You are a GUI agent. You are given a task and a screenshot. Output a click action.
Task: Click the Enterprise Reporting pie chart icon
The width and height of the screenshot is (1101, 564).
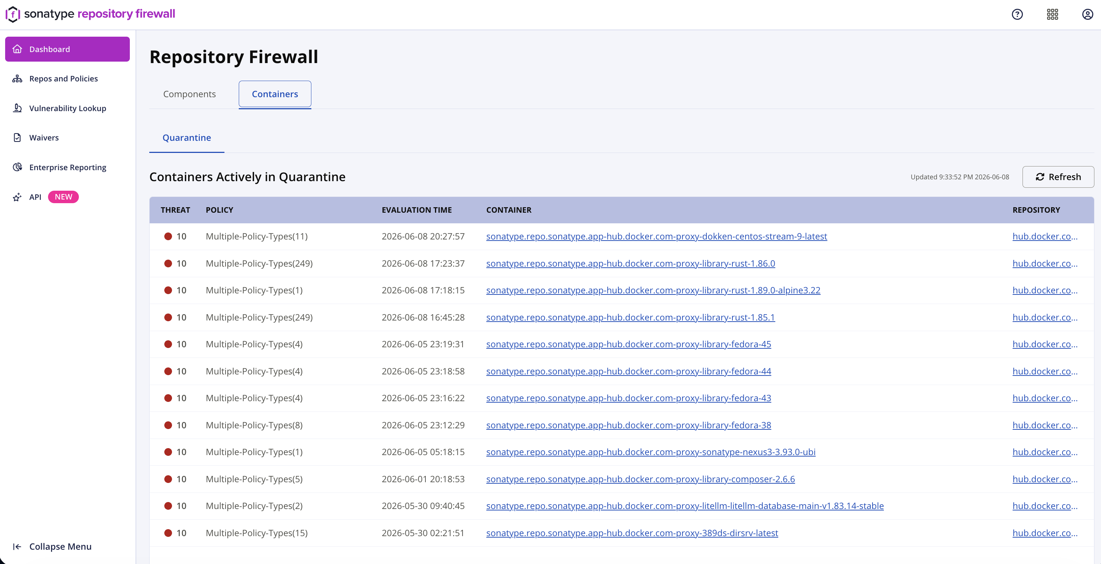17,167
